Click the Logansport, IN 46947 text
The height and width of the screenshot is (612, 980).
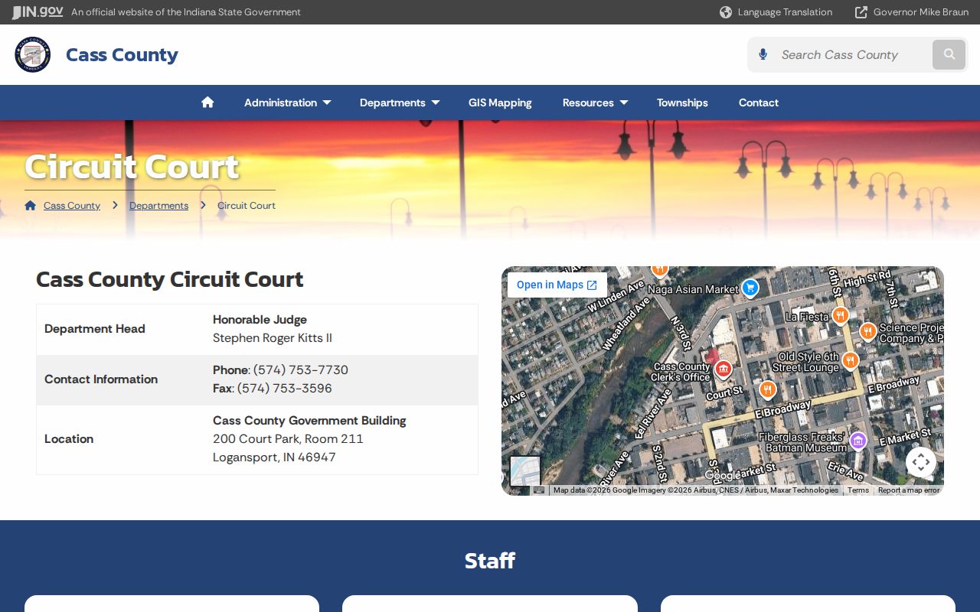[274, 457]
